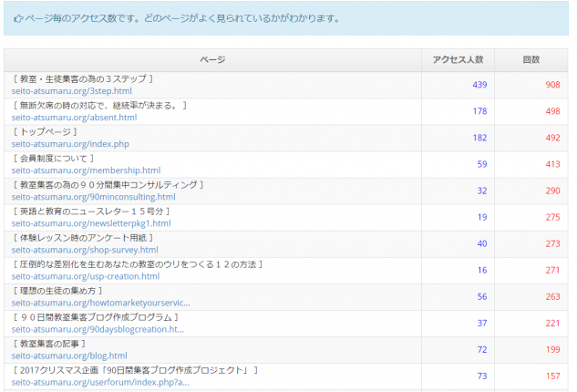
Task: Click the visitor count 16
Action: 482,270
